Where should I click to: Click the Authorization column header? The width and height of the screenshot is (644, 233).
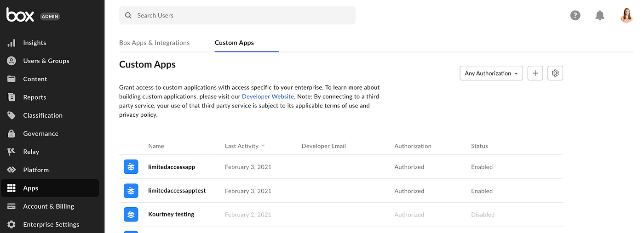[413, 146]
